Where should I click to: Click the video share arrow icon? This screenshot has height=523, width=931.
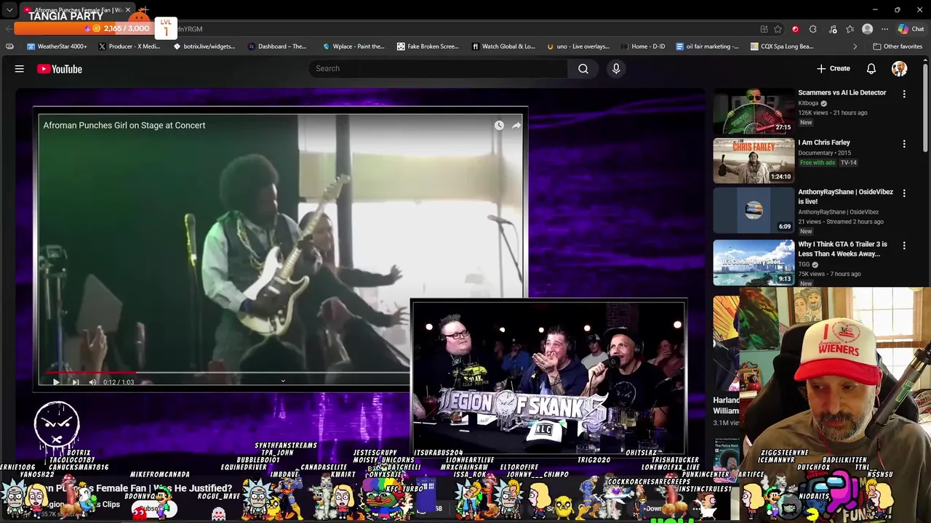click(516, 126)
